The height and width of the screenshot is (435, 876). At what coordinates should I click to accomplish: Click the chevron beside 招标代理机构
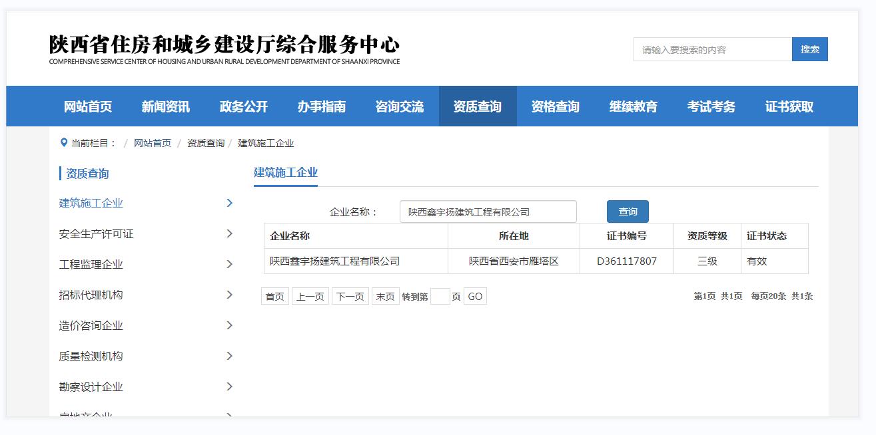click(229, 295)
